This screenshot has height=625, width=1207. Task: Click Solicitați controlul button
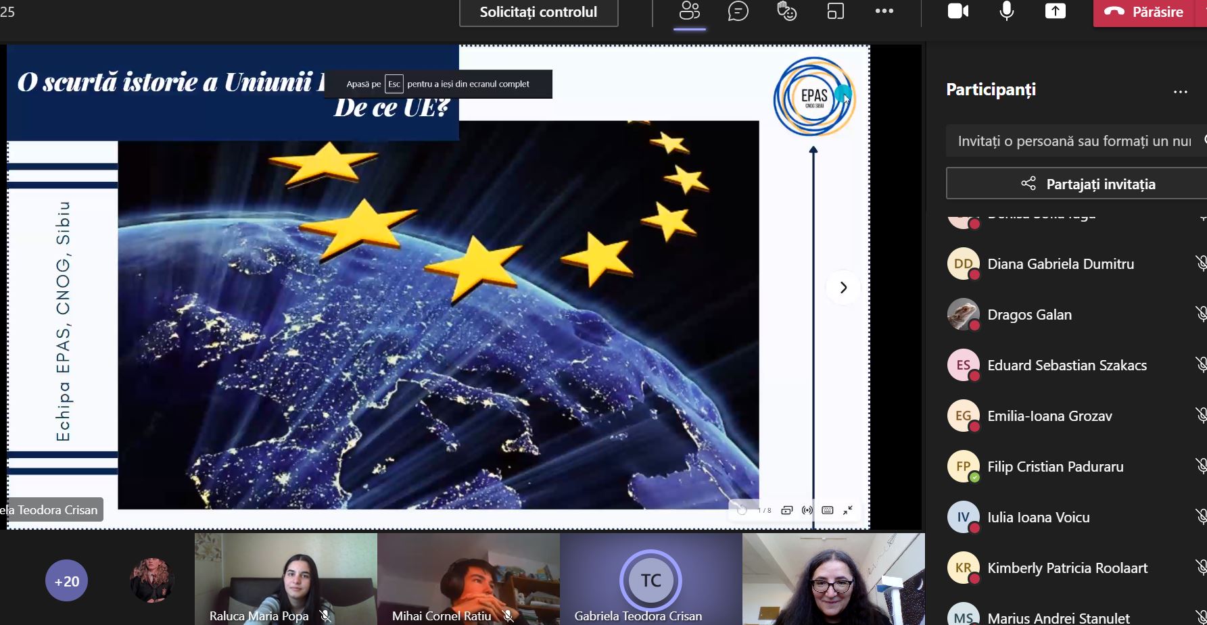pyautogui.click(x=538, y=12)
